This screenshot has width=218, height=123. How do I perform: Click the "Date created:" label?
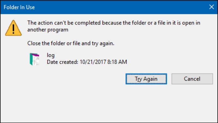pos(63,62)
